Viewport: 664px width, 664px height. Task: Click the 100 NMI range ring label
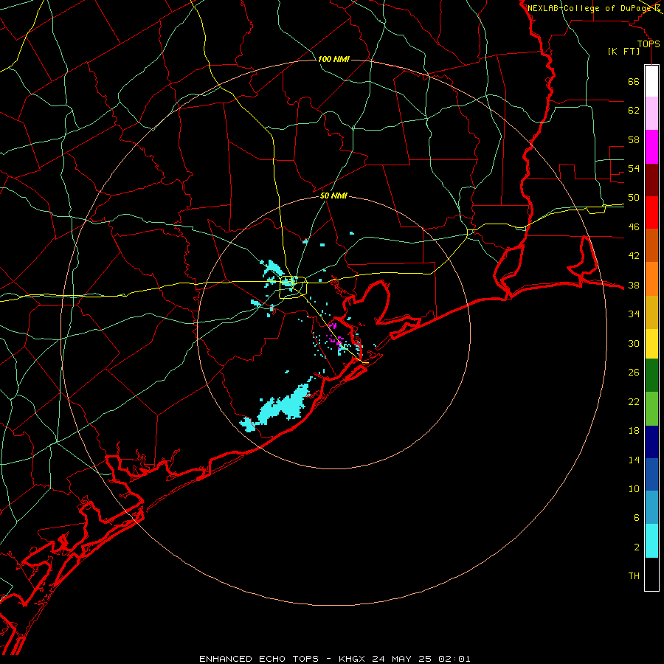click(x=333, y=59)
